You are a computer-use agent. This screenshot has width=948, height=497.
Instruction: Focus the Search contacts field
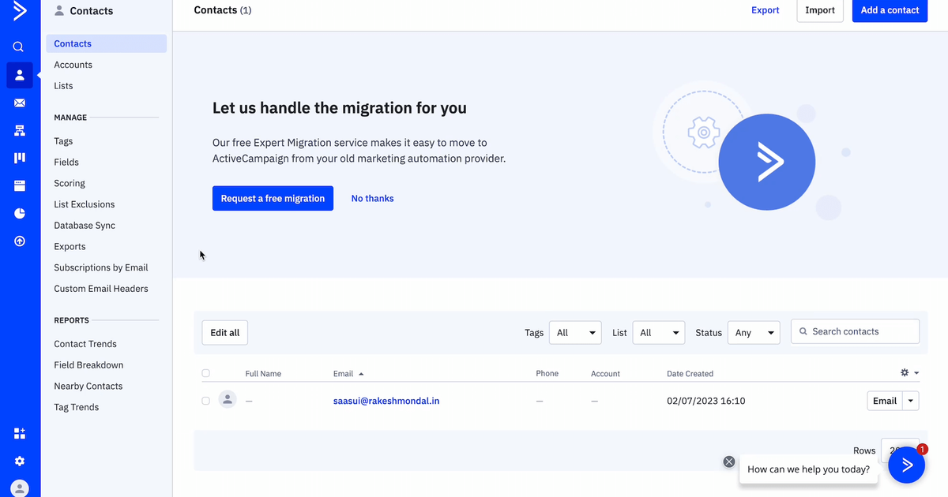[x=855, y=331]
